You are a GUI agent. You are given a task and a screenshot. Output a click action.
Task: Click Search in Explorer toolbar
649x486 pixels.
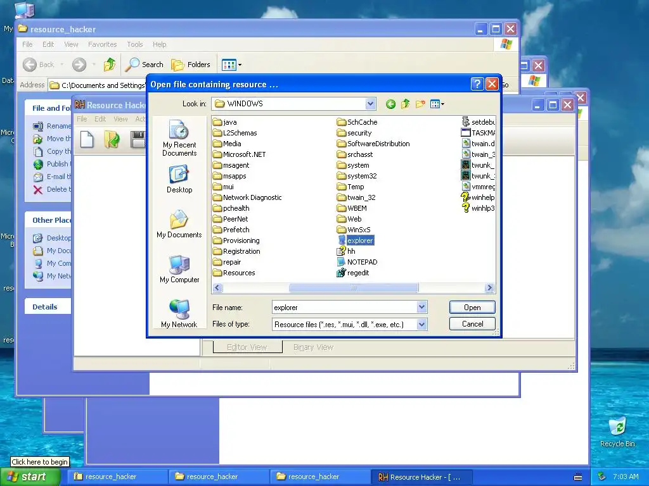point(145,65)
